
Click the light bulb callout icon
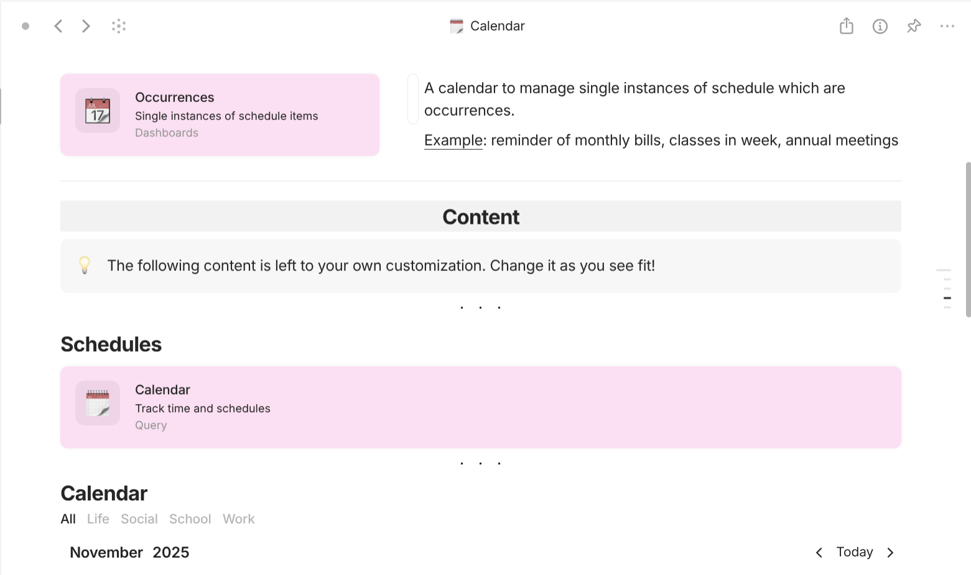85,265
